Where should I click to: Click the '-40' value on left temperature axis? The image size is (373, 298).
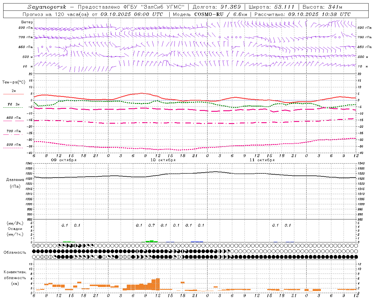30,153
